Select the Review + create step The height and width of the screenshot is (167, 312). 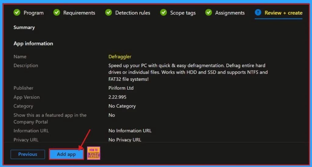pos(278,13)
